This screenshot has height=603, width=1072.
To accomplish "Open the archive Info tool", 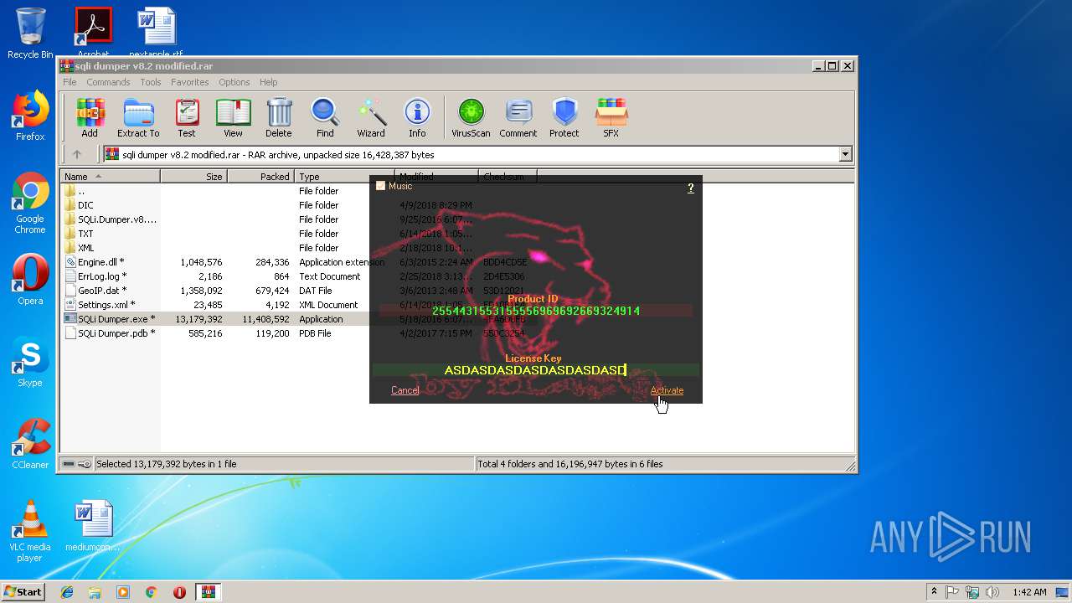I will pyautogui.click(x=417, y=118).
